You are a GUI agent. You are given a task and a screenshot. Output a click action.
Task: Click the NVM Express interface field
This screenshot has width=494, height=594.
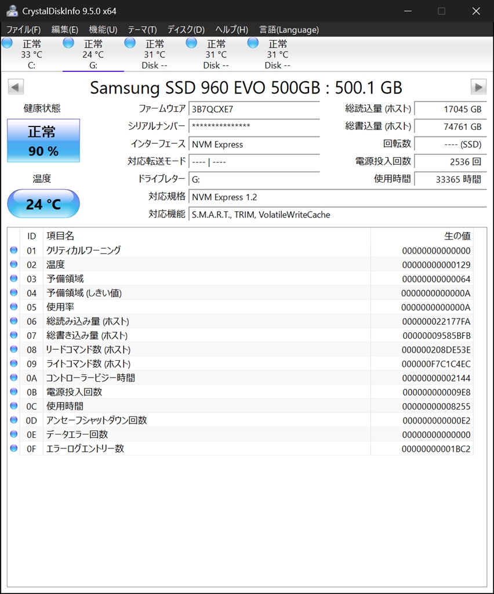pyautogui.click(x=254, y=144)
